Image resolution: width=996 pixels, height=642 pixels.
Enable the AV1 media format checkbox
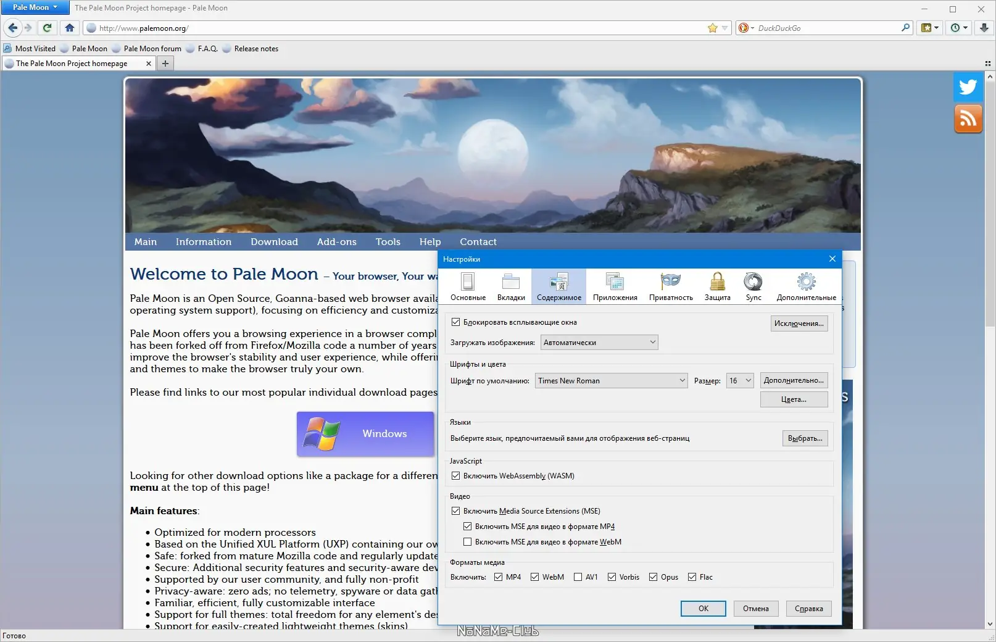tap(578, 577)
